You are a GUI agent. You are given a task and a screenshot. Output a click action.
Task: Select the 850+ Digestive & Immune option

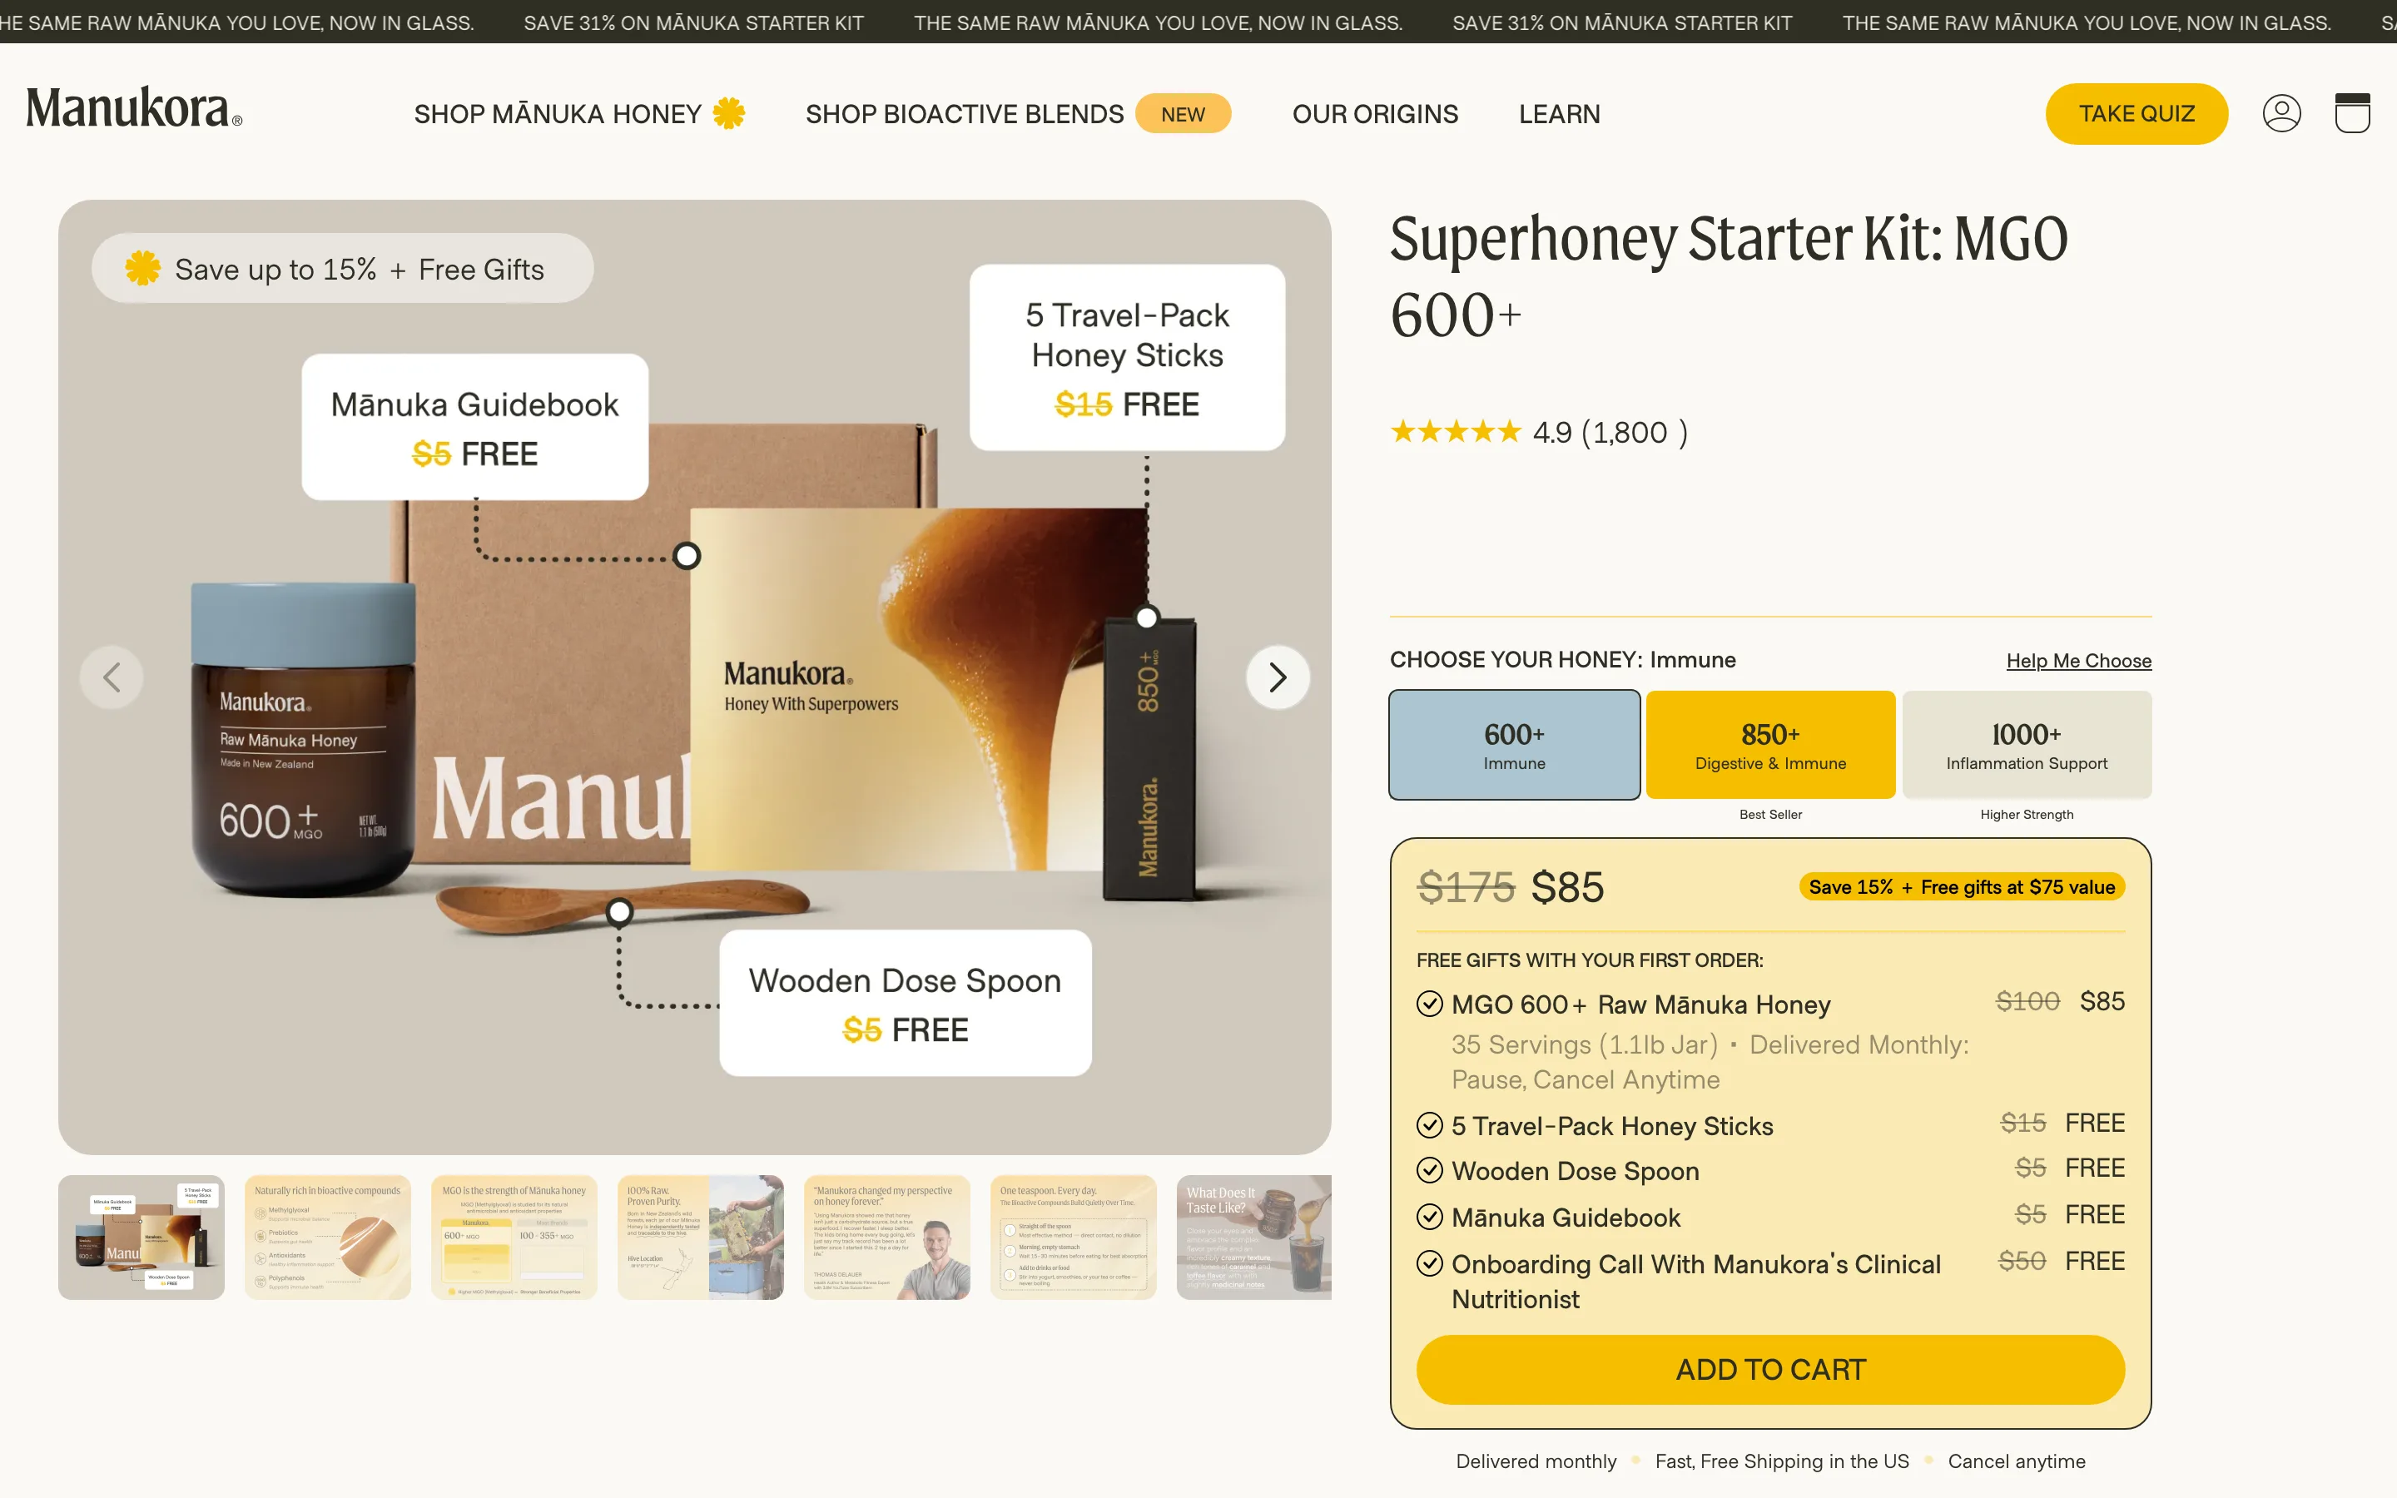1770,745
